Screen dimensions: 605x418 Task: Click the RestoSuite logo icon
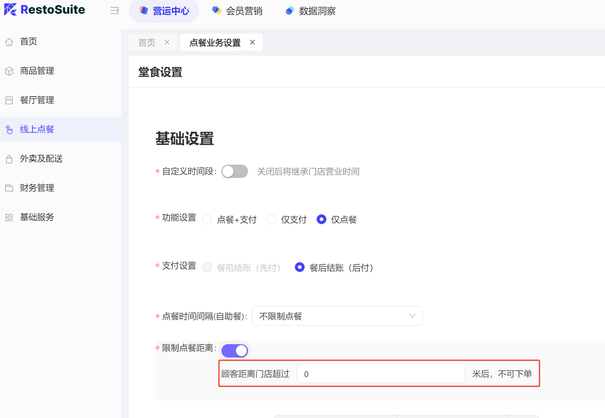coord(10,9)
